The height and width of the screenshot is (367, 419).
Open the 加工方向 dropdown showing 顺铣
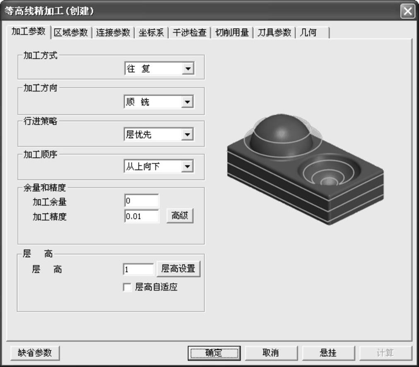188,102
